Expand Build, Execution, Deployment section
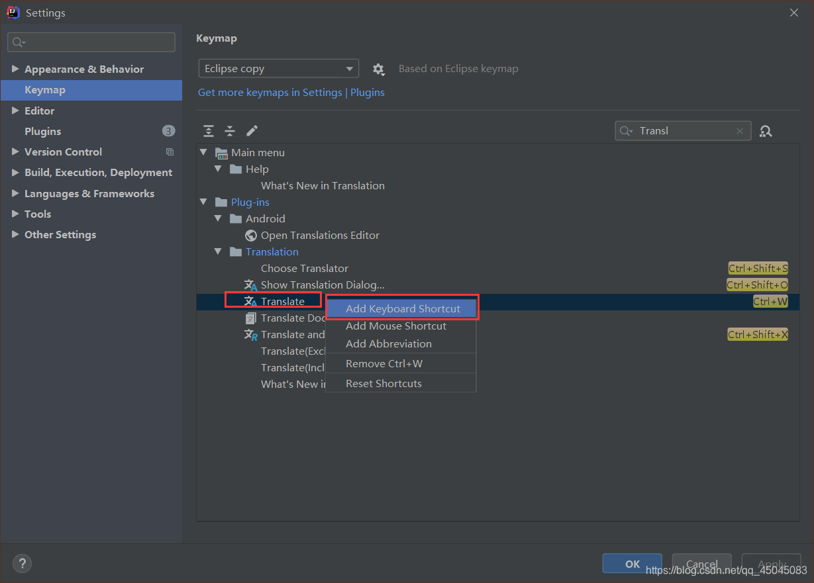The image size is (814, 583). [15, 172]
